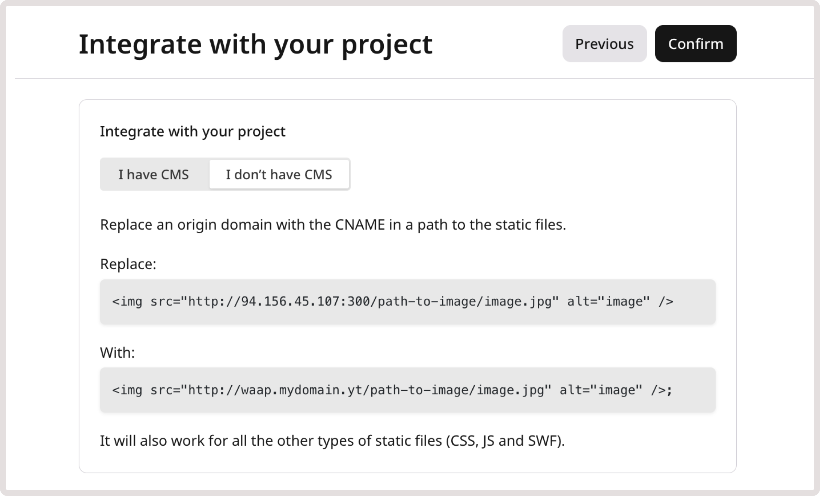Go back using the Previous button
The image size is (820, 496).
604,44
